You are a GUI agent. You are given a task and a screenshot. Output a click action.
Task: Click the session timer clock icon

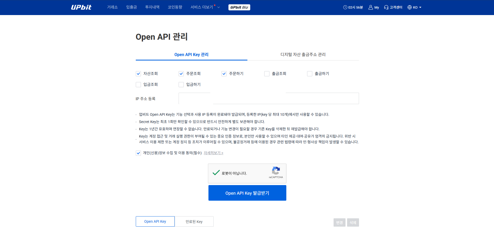[x=345, y=7]
